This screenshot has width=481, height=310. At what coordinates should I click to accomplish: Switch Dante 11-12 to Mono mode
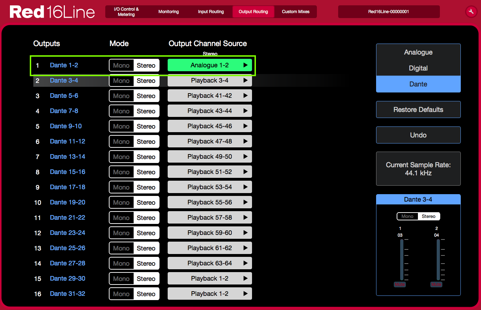click(121, 141)
